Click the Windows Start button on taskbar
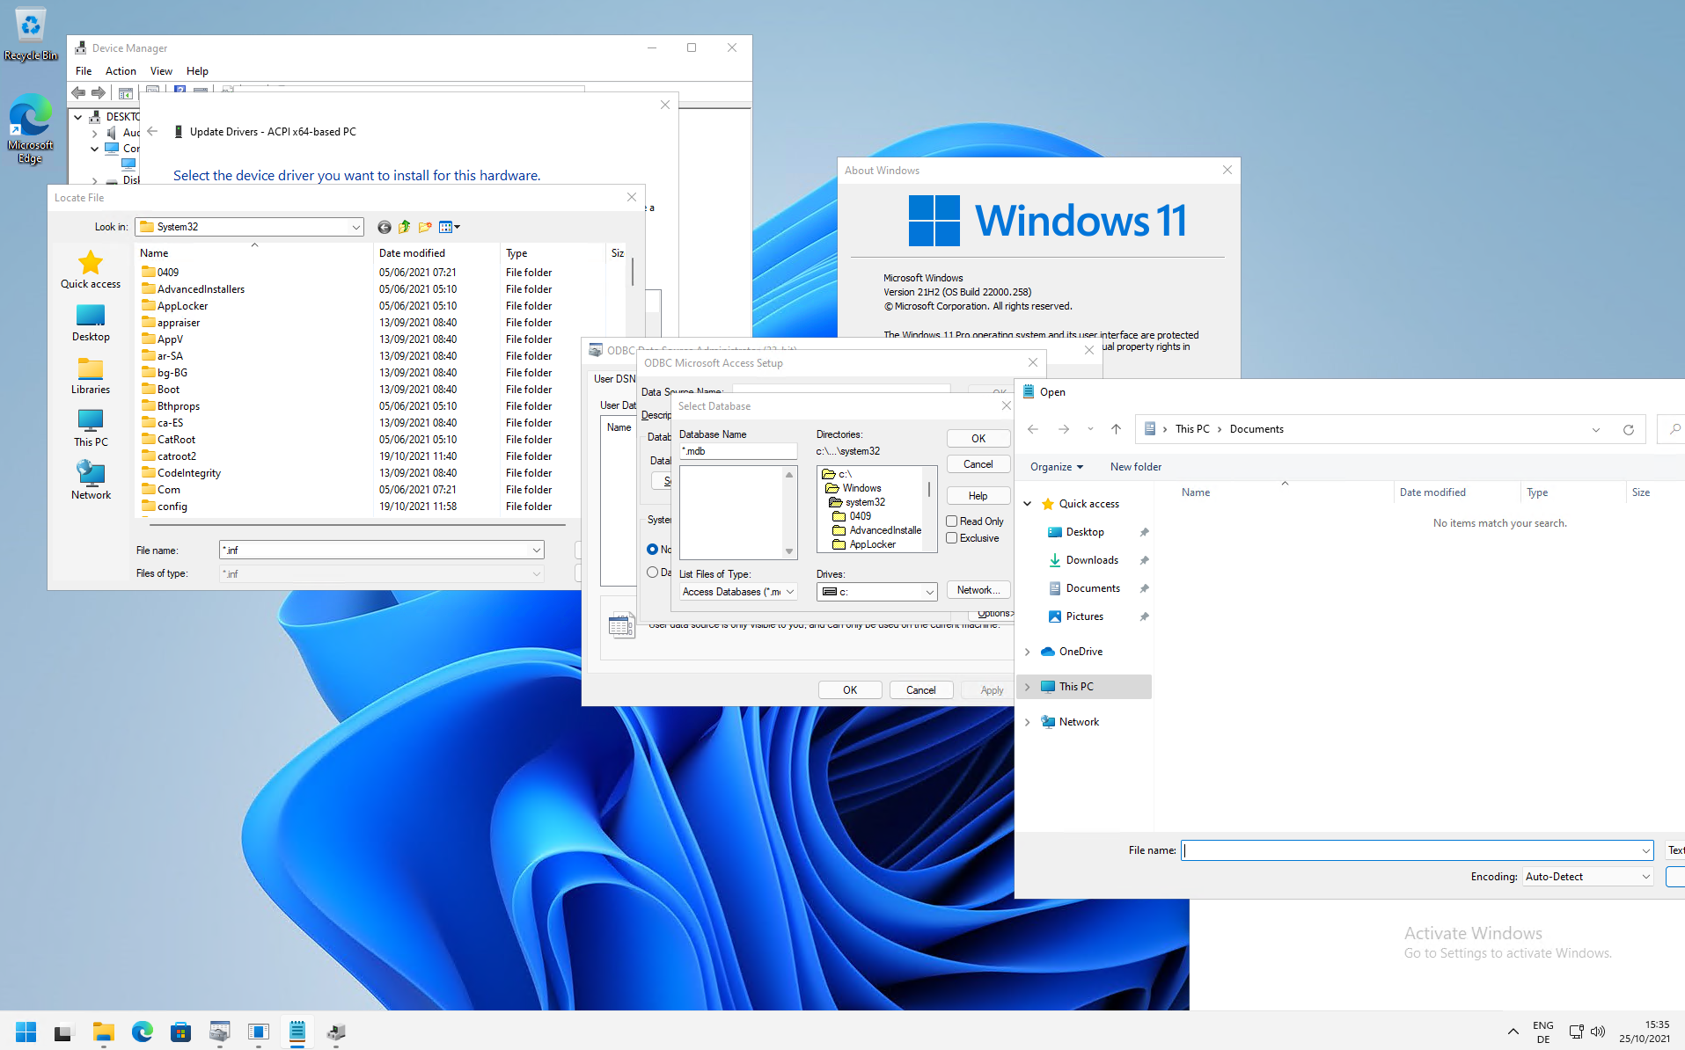Viewport: 1685px width, 1050px height. pyautogui.click(x=26, y=1032)
